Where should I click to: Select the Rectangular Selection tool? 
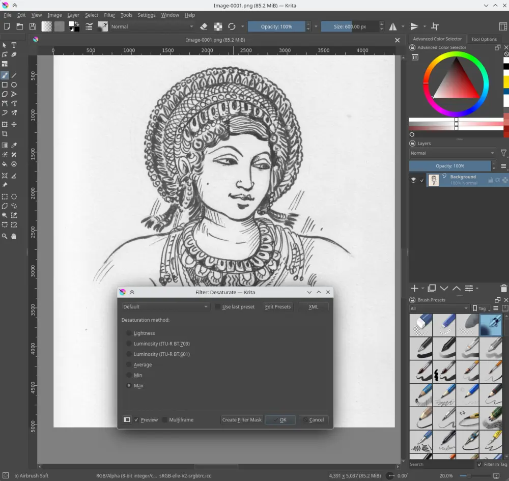point(5,196)
